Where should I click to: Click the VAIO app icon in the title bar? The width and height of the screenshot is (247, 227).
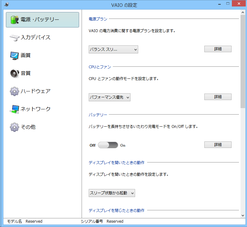(6, 4)
